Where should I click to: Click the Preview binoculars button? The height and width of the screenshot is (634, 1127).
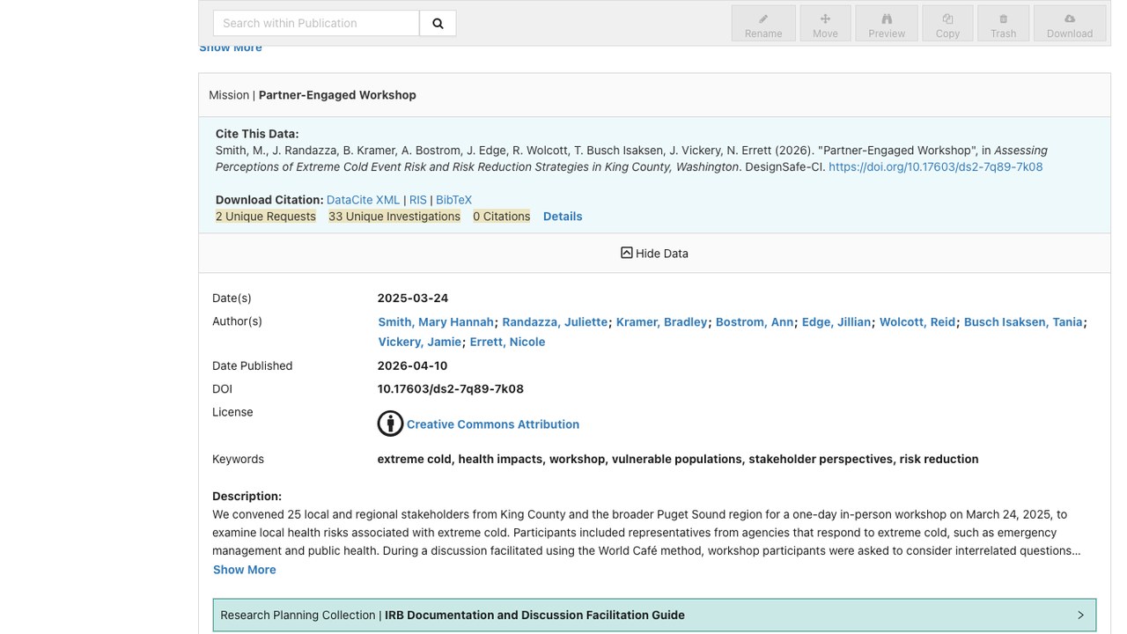887,24
